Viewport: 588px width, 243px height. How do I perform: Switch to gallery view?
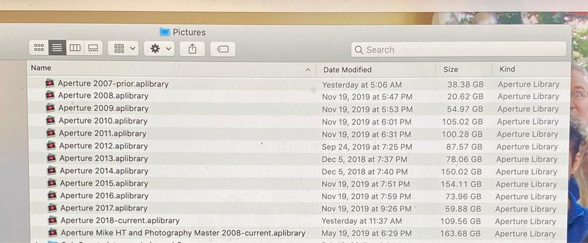pos(93,49)
